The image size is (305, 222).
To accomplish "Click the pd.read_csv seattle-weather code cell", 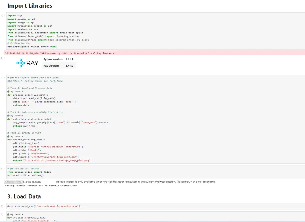I will pyautogui.click(x=44, y=206).
